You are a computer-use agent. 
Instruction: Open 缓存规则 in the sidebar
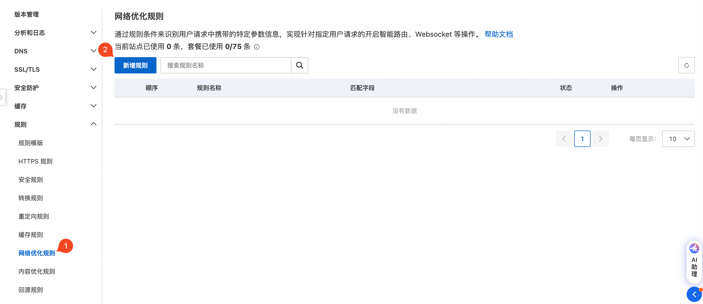31,235
